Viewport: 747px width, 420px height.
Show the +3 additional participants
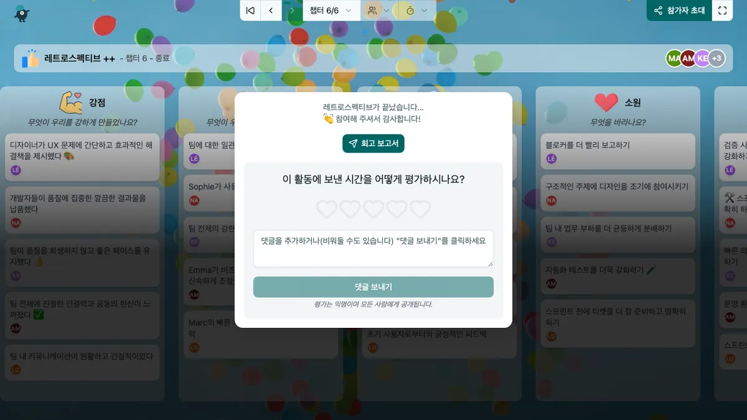[x=716, y=58]
